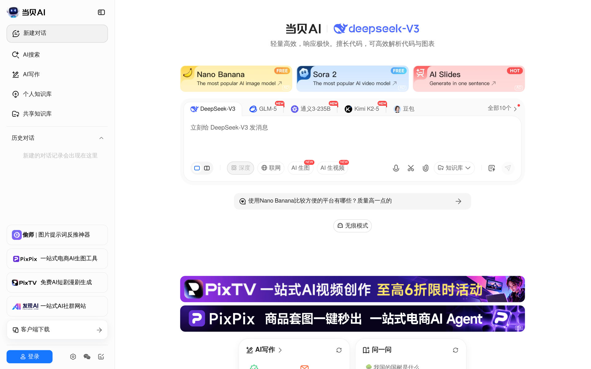Refresh the 问一问 card suggestions
Viewport: 591px width, 369px height.
click(456, 350)
